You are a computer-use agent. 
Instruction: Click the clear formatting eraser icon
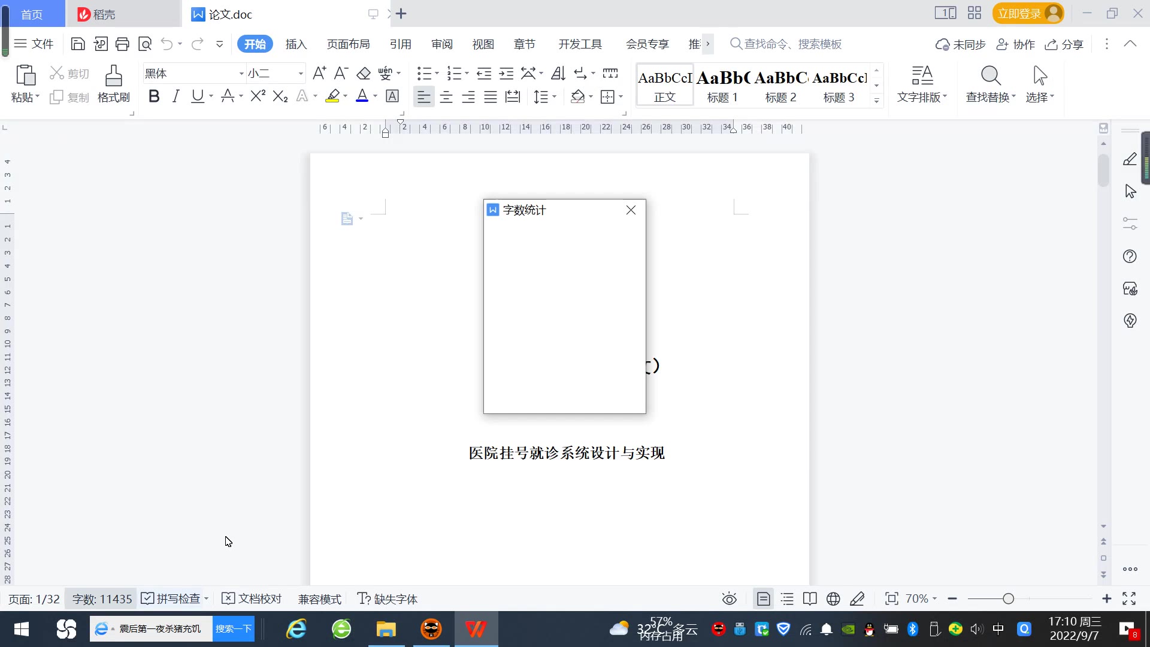(364, 73)
